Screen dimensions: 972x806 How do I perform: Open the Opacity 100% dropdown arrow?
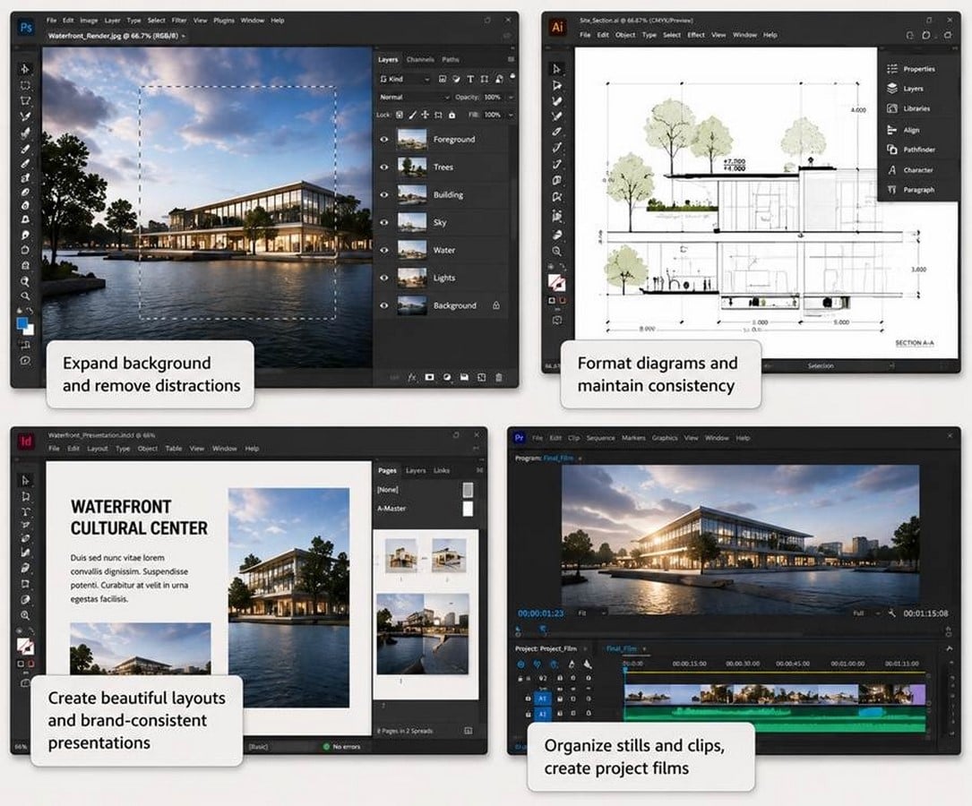click(x=511, y=98)
